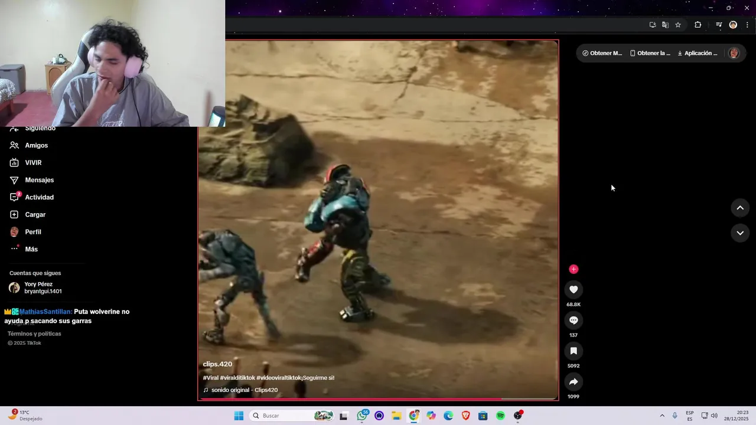Viewport: 756px width, 425px height.
Task: Open the ESP ES language selector
Action: (x=690, y=416)
